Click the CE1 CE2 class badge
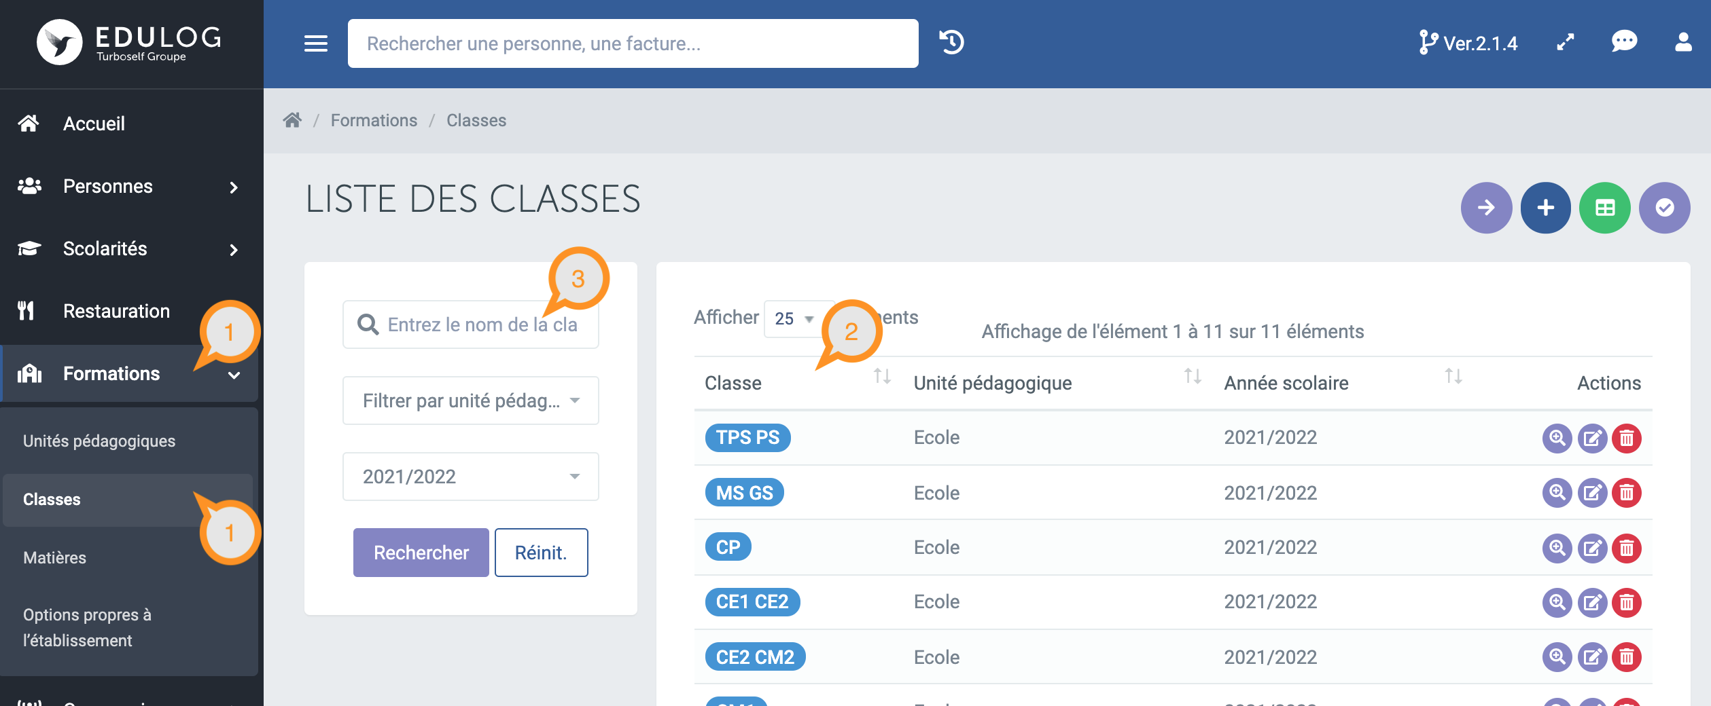The width and height of the screenshot is (1711, 706). click(752, 602)
